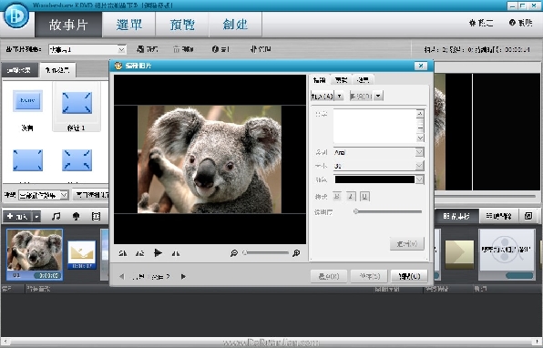Switch to the 選單 tab
Screen dimensions: 543x348
[129, 25]
